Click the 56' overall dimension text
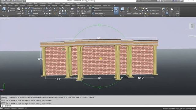This screenshot has height=110, width=196. [99, 38]
